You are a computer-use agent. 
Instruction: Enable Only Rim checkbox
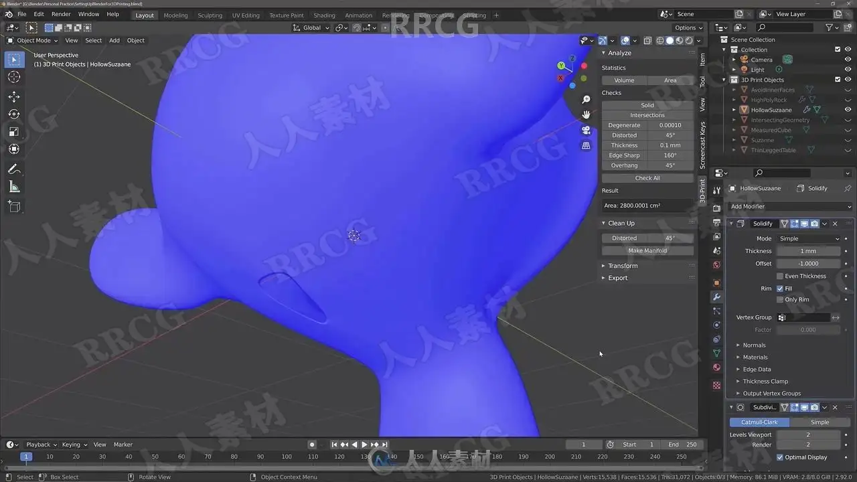pyautogui.click(x=780, y=299)
